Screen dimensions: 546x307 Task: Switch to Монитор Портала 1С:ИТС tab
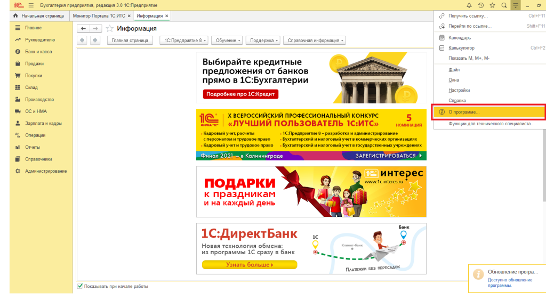pyautogui.click(x=98, y=16)
